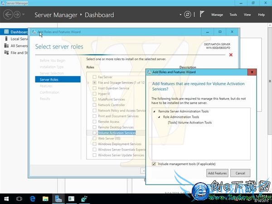
Task: Collapse Remote Server Administration Tools node
Action: 154,112
